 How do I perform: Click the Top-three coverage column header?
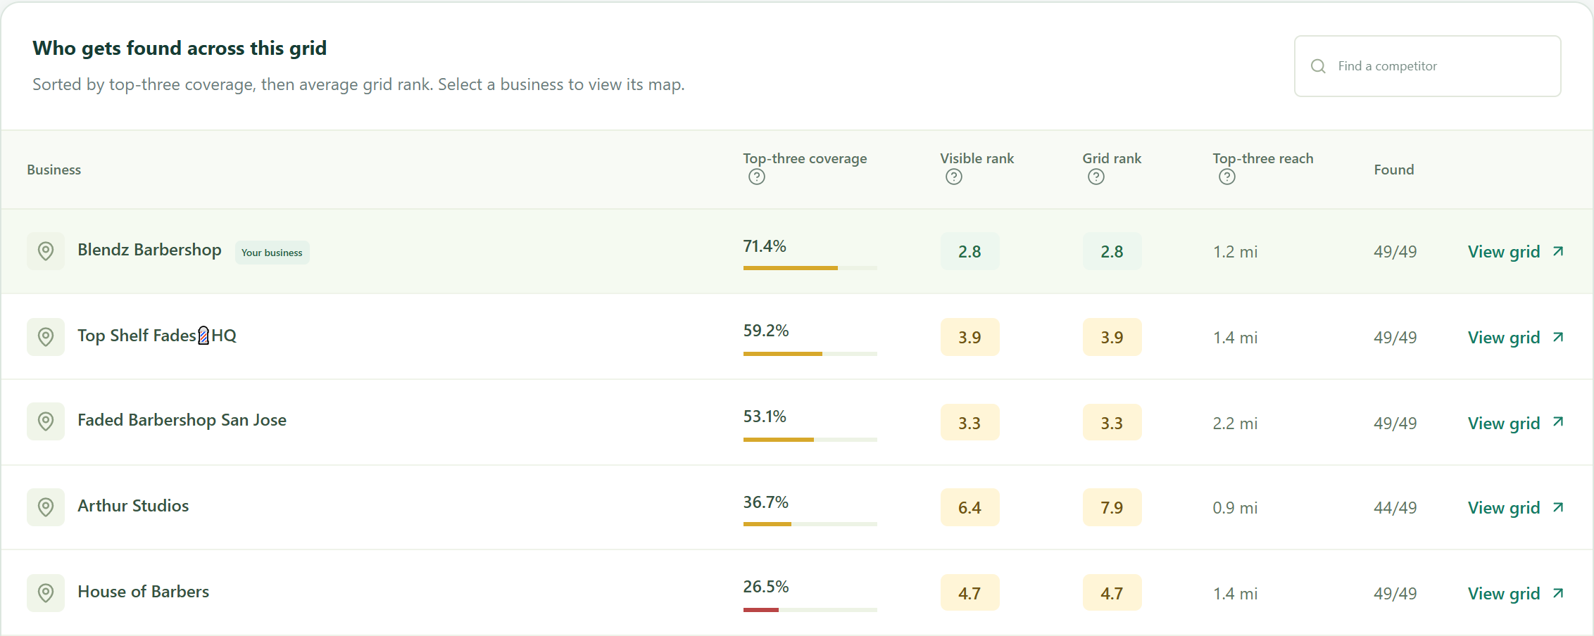[805, 158]
